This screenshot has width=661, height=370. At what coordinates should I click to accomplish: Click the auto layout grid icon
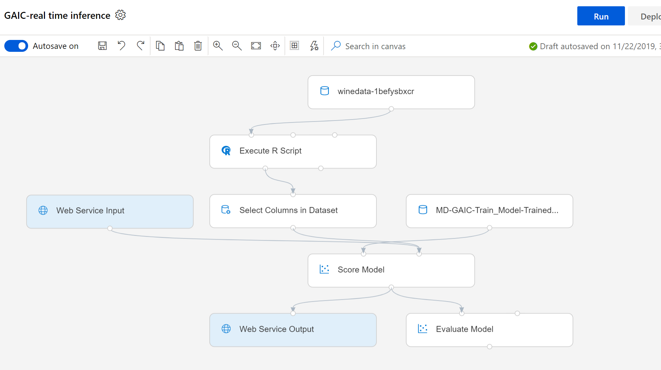tap(294, 46)
